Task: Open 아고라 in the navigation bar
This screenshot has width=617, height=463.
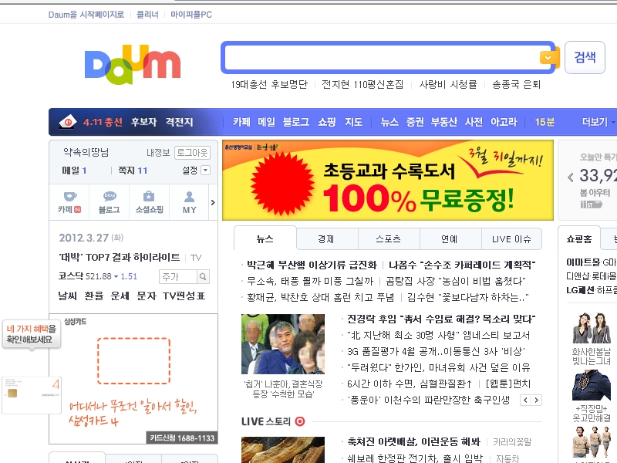Action: click(x=504, y=122)
